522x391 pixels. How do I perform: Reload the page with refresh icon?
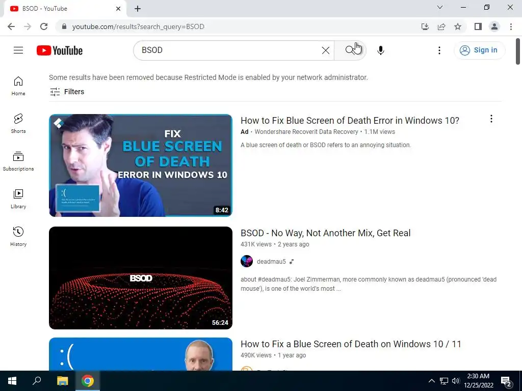coord(44,26)
